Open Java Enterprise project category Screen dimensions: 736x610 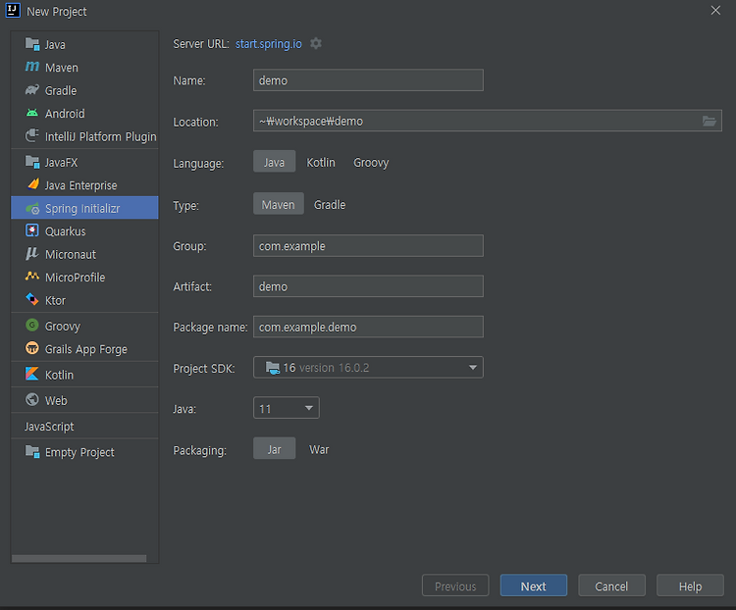coord(84,185)
